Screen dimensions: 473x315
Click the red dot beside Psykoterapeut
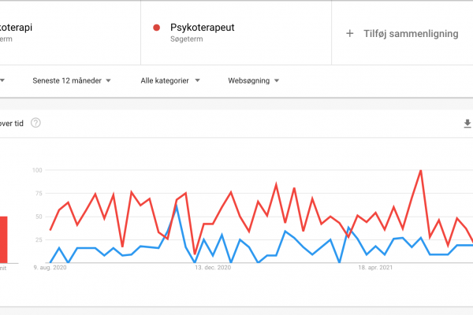click(156, 28)
